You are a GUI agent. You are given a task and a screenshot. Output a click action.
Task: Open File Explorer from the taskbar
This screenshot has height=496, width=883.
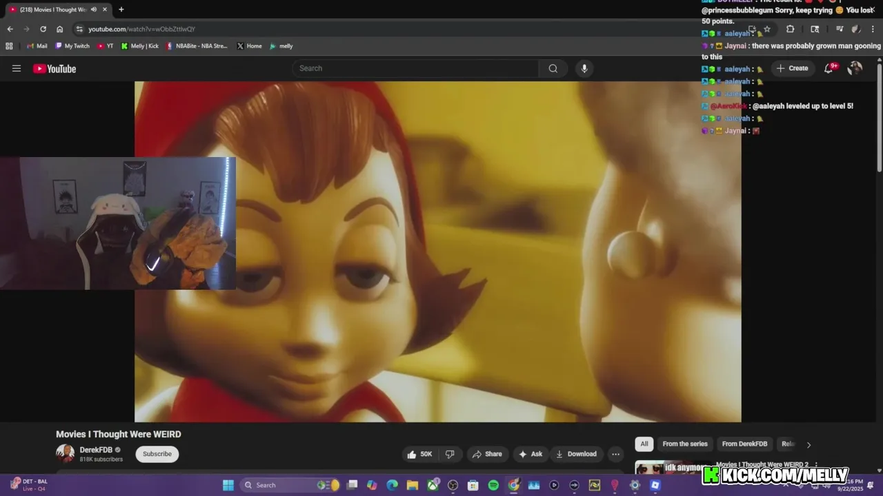(412, 485)
